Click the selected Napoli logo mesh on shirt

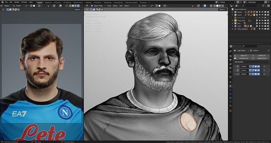coord(188,121)
